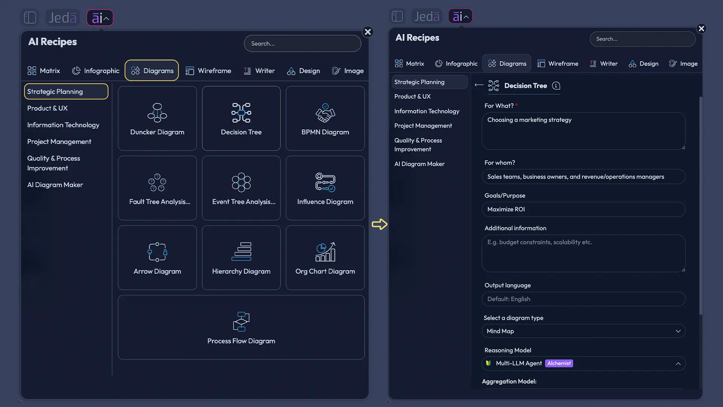Edit the For whom field

pyautogui.click(x=584, y=177)
